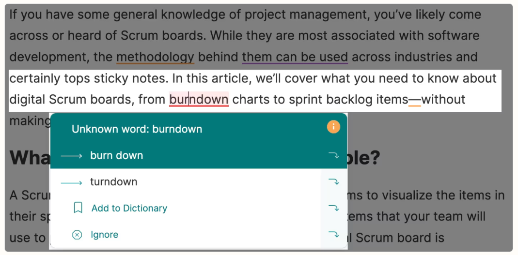Apply the "turndown" suggestion
This screenshot has height=255, width=518.
tap(114, 182)
